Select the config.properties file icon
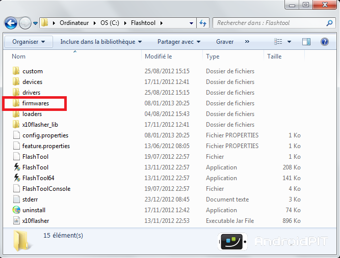Screen dimensions: 340x258 [16, 135]
